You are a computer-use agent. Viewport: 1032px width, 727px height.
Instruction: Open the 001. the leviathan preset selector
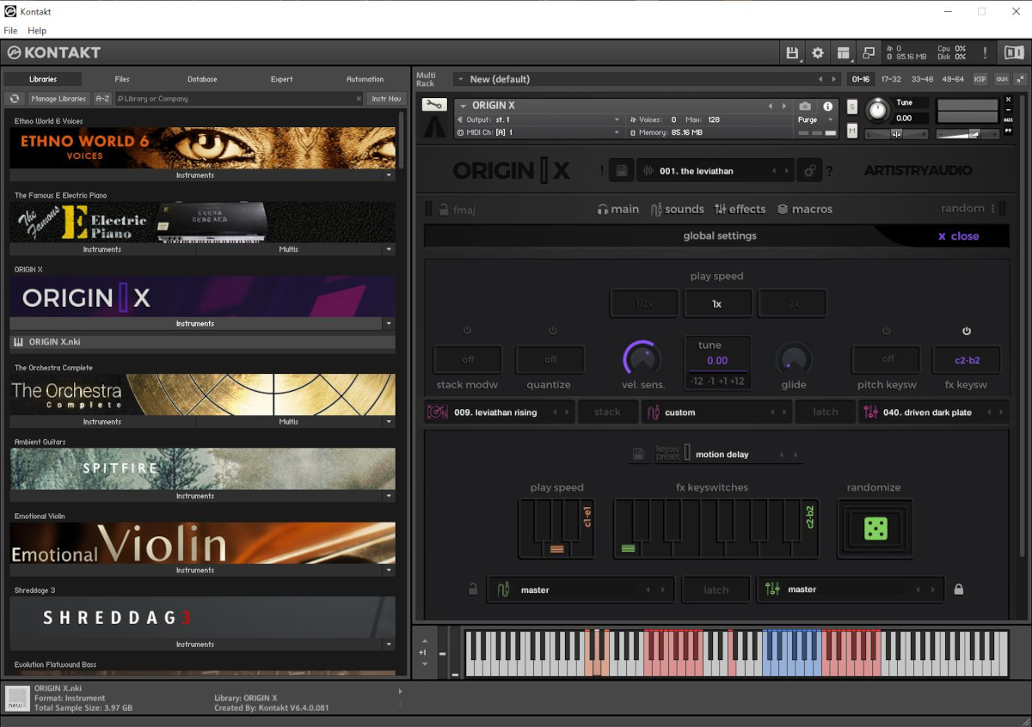pyautogui.click(x=716, y=171)
